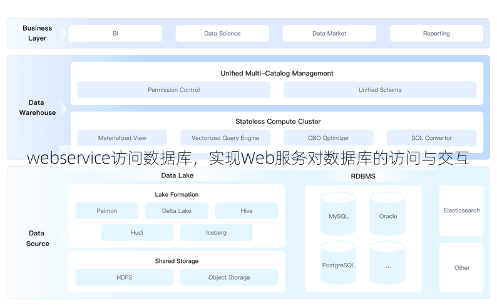497x306 pixels.
Task: Click the Lake Formation heading
Action: coord(177,194)
